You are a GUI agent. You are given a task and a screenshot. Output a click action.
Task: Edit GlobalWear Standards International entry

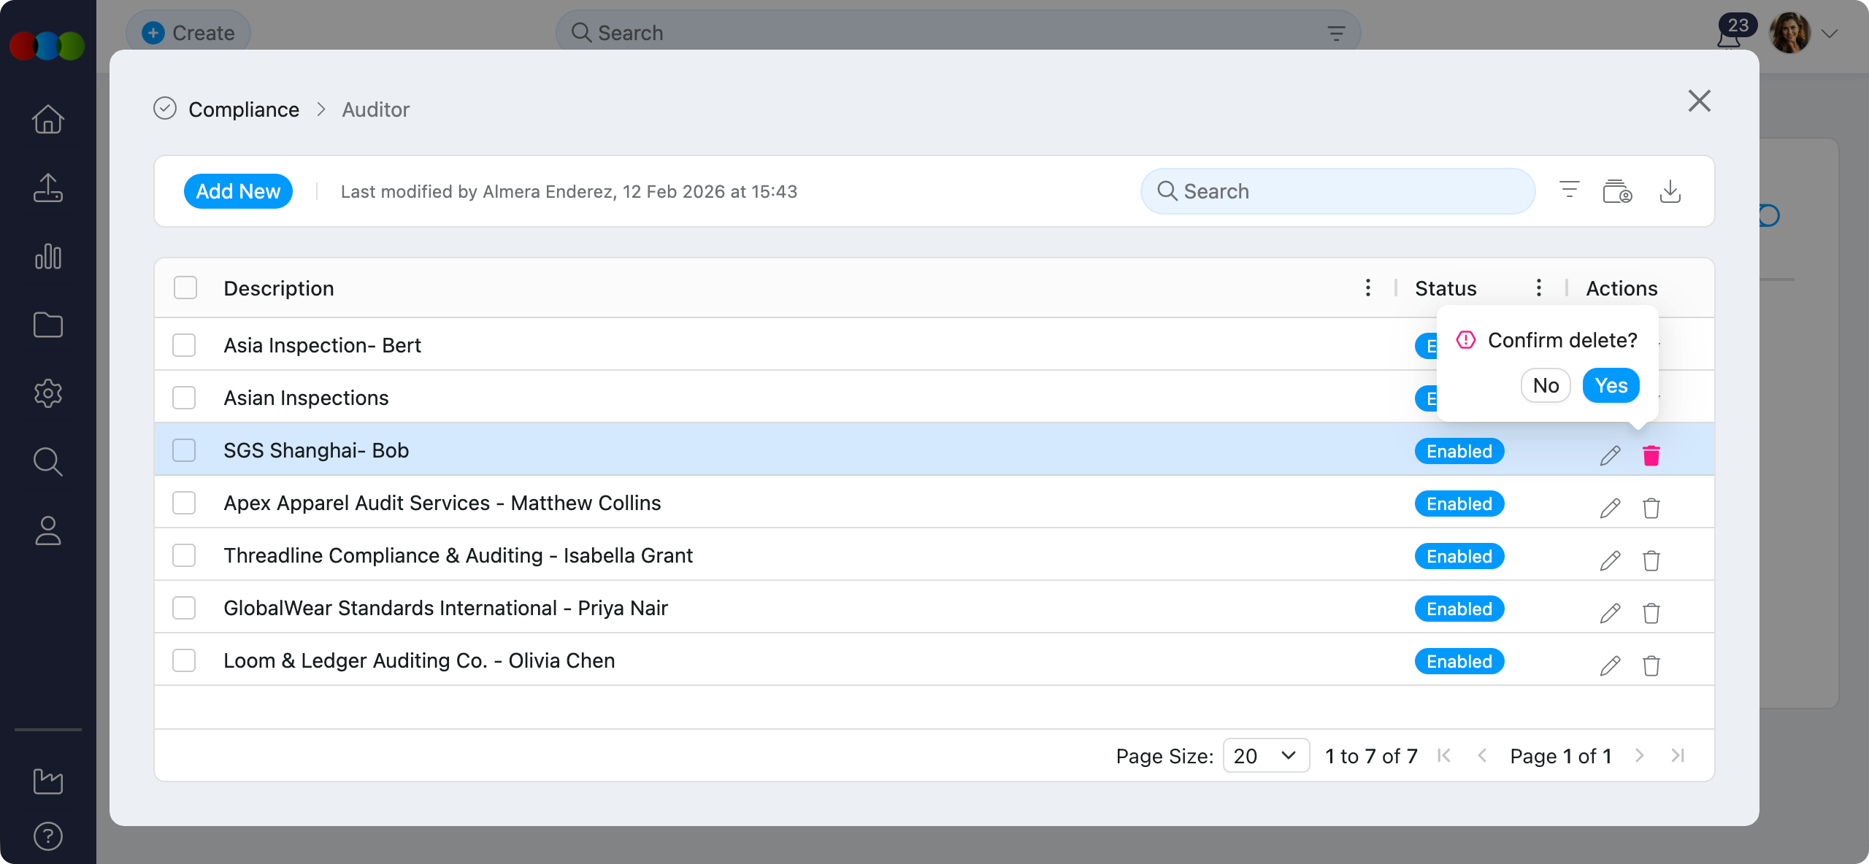pyautogui.click(x=1610, y=613)
